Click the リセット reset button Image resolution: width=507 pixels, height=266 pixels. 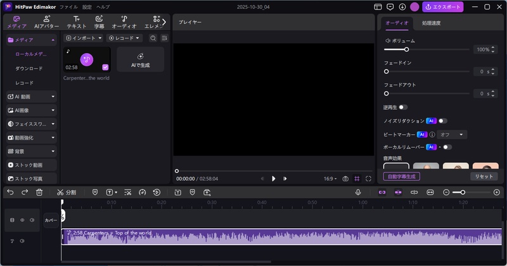484,176
